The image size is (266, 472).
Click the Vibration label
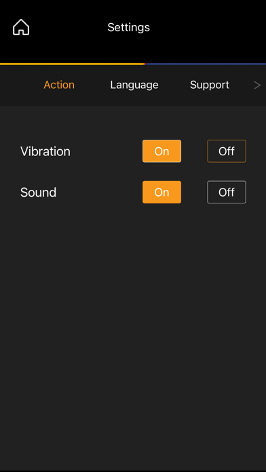[45, 151]
